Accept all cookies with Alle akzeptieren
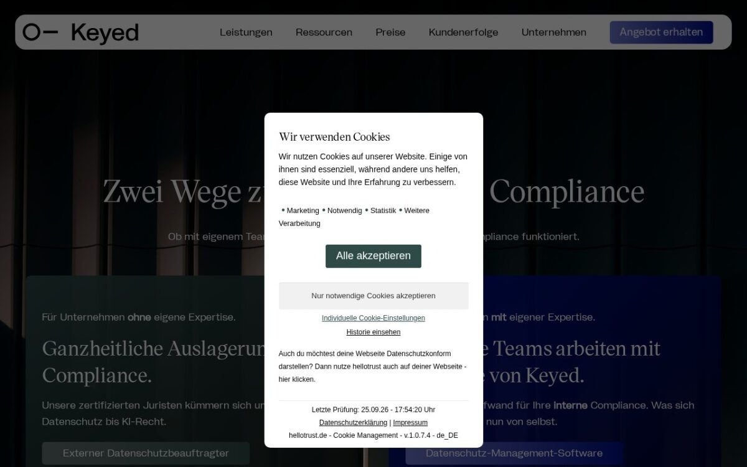 coord(374,256)
